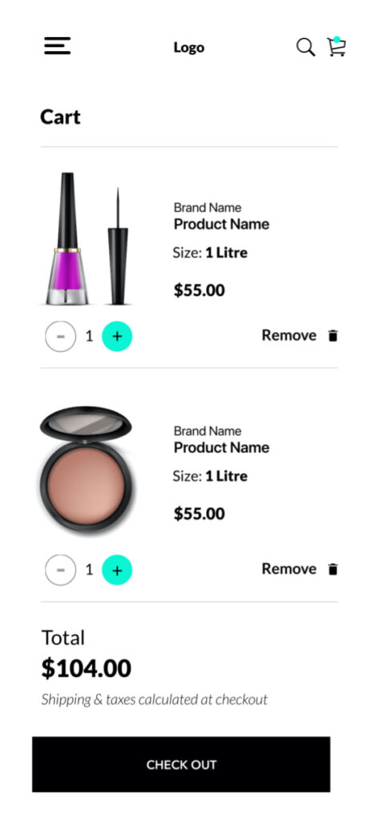This screenshot has height=821, width=379.
Task: Click the trash icon for first product
Action: 333,336
